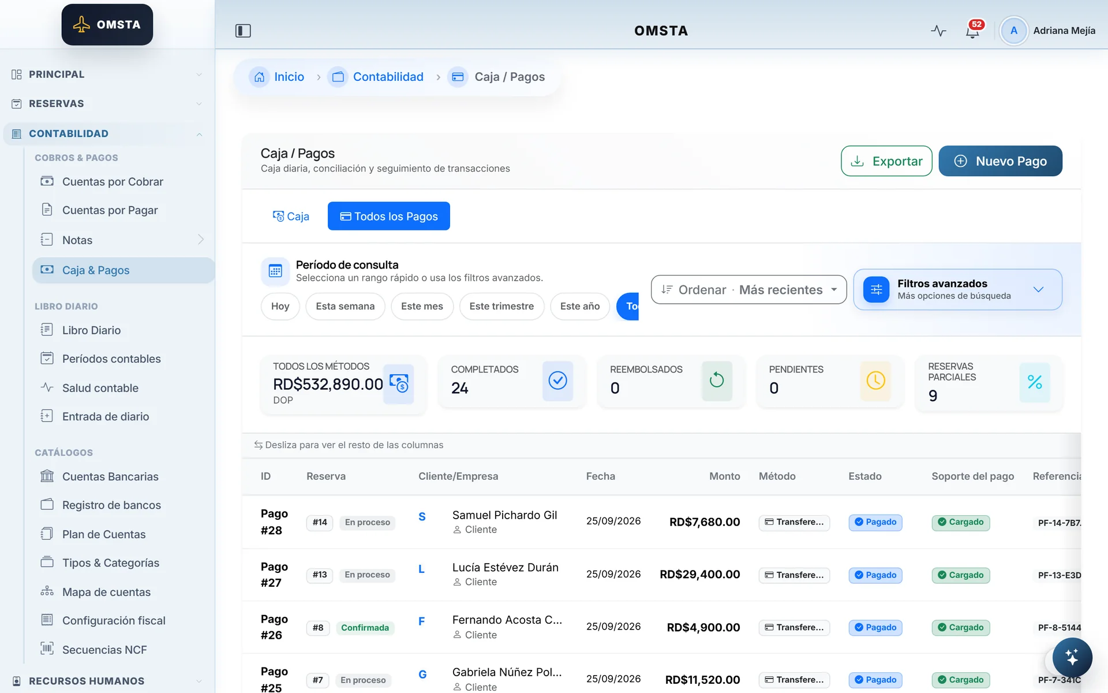Expand the RECURSOS HUMANOS section
1108x693 pixels.
107,681
